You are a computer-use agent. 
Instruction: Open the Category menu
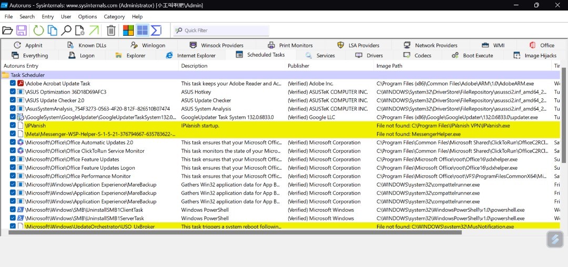click(x=114, y=17)
